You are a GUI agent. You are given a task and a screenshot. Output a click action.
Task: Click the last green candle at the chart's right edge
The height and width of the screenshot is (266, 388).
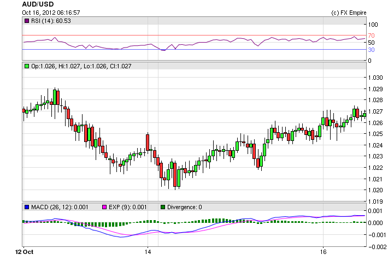(365, 115)
